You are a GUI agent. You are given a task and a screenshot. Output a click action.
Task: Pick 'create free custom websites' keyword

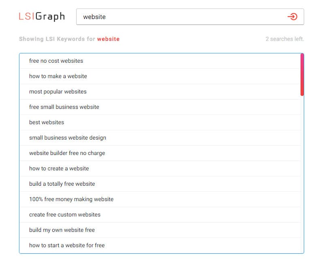click(x=65, y=214)
